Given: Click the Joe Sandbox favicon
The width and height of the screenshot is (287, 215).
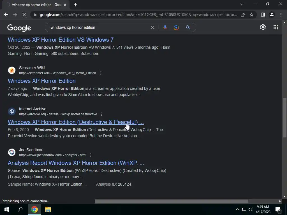Looking at the screenshot, I should pyautogui.click(x=12, y=152).
